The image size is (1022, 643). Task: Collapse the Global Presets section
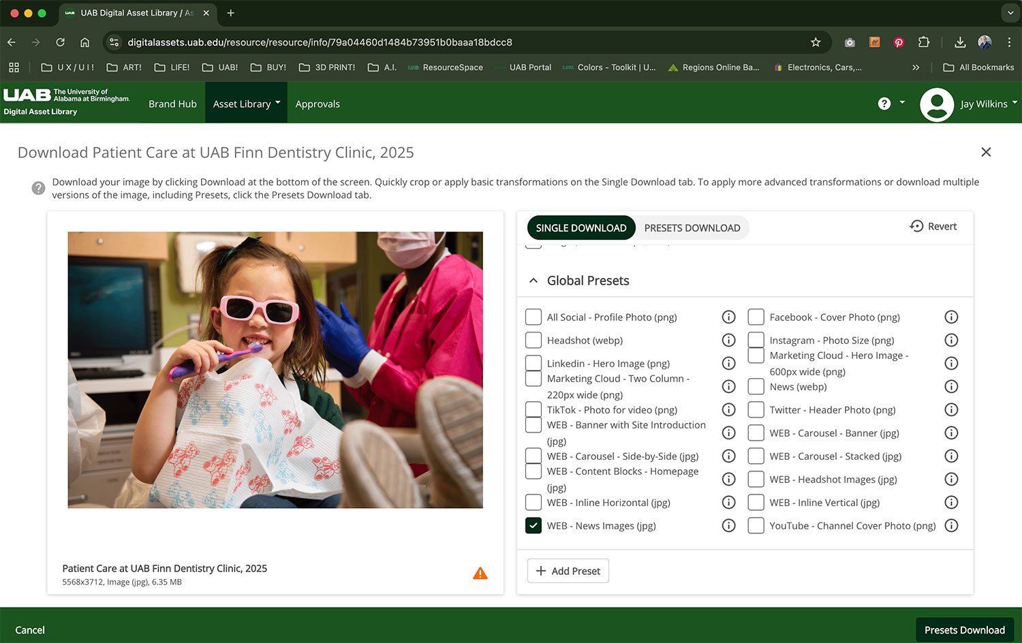point(533,281)
